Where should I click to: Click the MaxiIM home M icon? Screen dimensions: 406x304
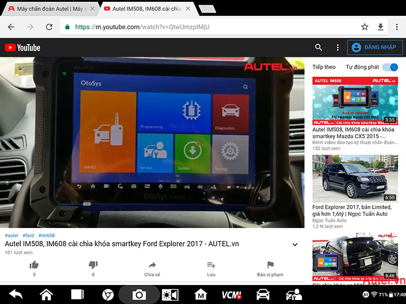(201, 294)
